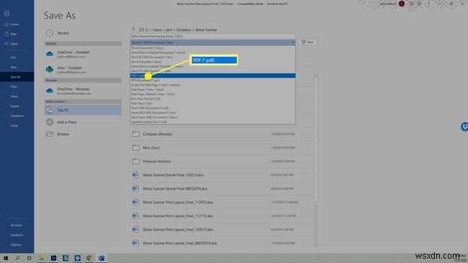Viewport: 468px width, 263px height.
Task: Open Help with the question mark icon
Action: click(429, 4)
